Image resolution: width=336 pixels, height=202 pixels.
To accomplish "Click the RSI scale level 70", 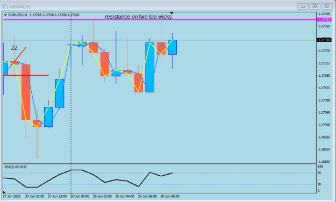I will 319,173.
